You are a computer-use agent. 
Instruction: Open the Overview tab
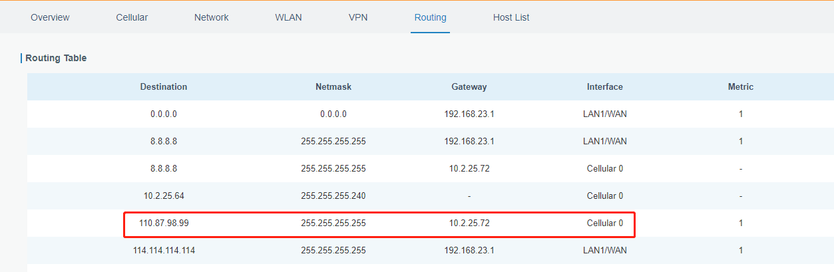pyautogui.click(x=50, y=17)
